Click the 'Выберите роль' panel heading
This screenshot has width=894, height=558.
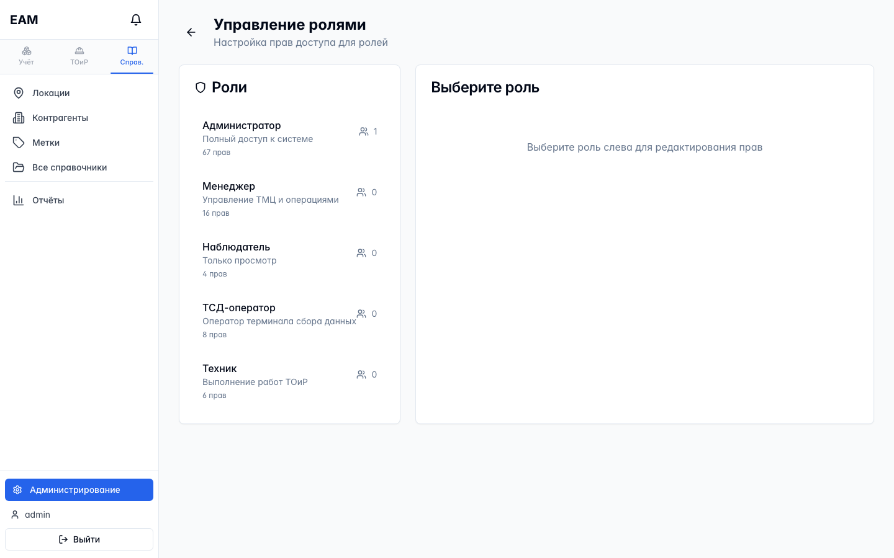(485, 87)
